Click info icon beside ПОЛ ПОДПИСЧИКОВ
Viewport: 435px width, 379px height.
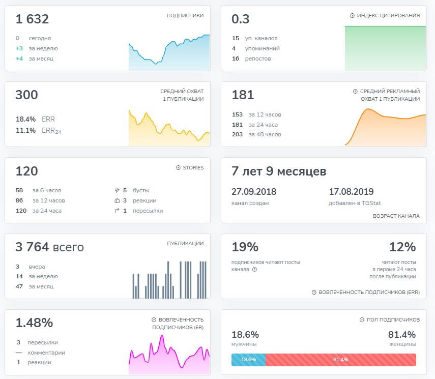click(362, 319)
